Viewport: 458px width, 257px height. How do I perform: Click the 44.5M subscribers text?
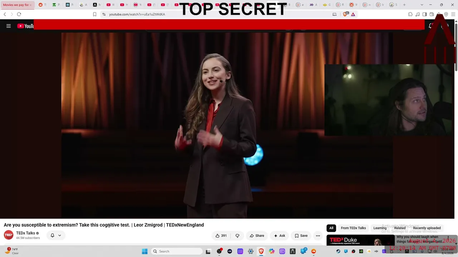pos(28,238)
